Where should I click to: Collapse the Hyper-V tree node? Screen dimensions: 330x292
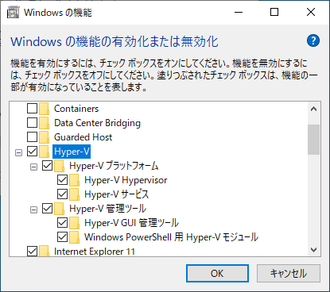click(x=18, y=152)
